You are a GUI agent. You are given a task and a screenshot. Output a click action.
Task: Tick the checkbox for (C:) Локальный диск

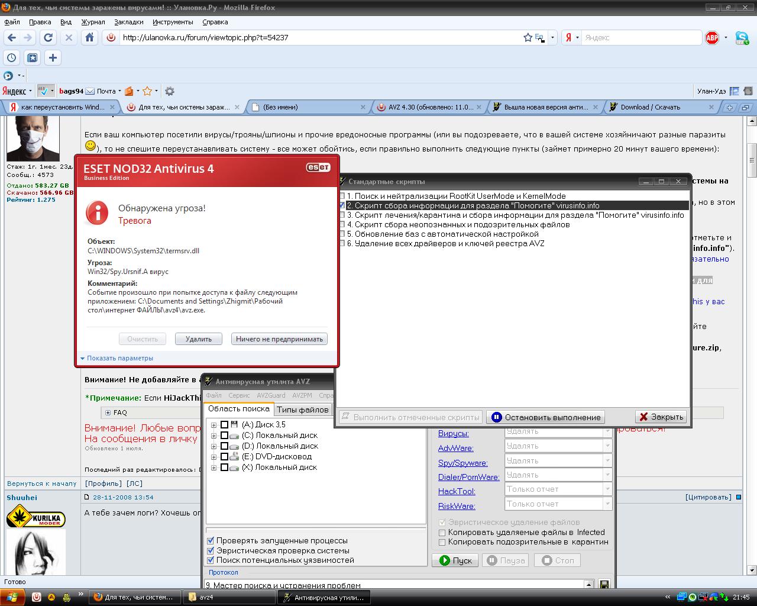[x=224, y=436]
